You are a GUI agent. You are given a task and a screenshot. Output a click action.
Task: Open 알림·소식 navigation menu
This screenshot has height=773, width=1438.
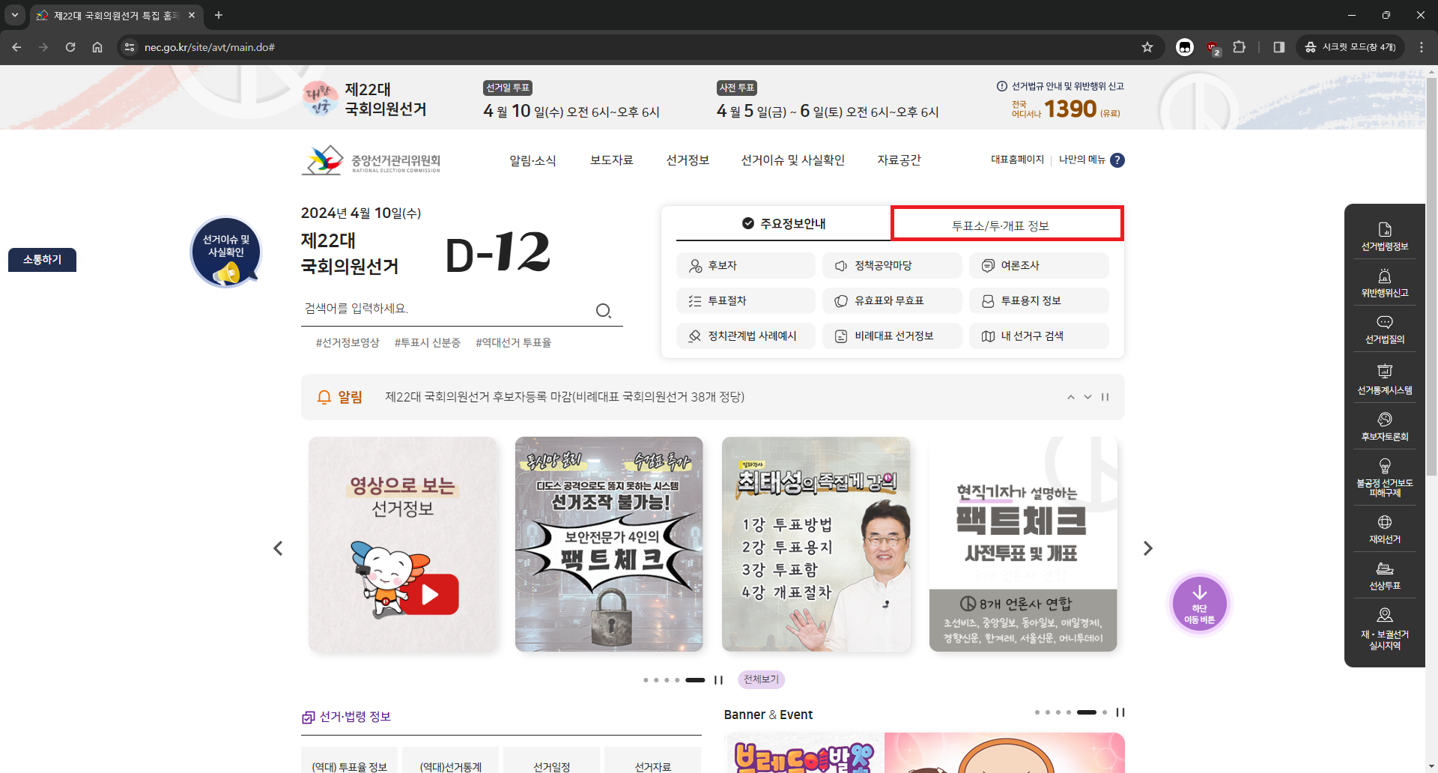[533, 160]
